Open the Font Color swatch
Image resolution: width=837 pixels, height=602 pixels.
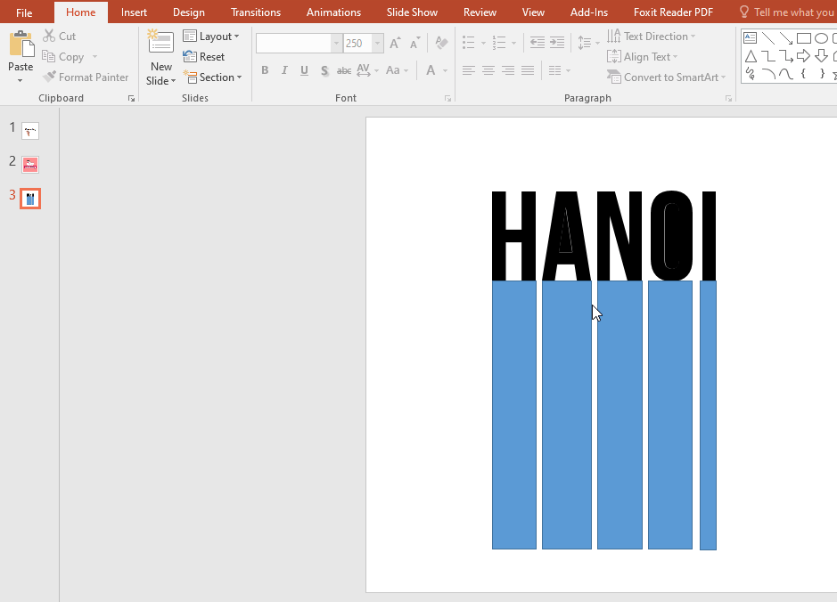click(x=431, y=69)
